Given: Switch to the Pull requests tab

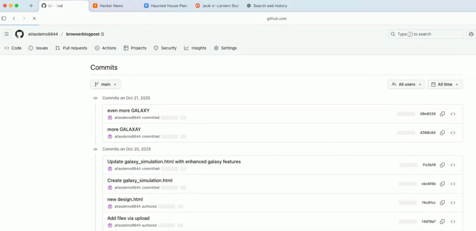Looking at the screenshot, I should click(x=71, y=48).
